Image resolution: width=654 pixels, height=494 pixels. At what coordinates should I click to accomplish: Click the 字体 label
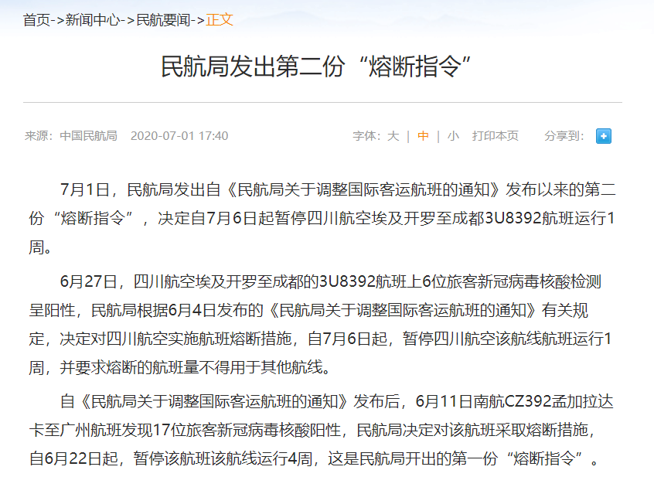(x=366, y=136)
